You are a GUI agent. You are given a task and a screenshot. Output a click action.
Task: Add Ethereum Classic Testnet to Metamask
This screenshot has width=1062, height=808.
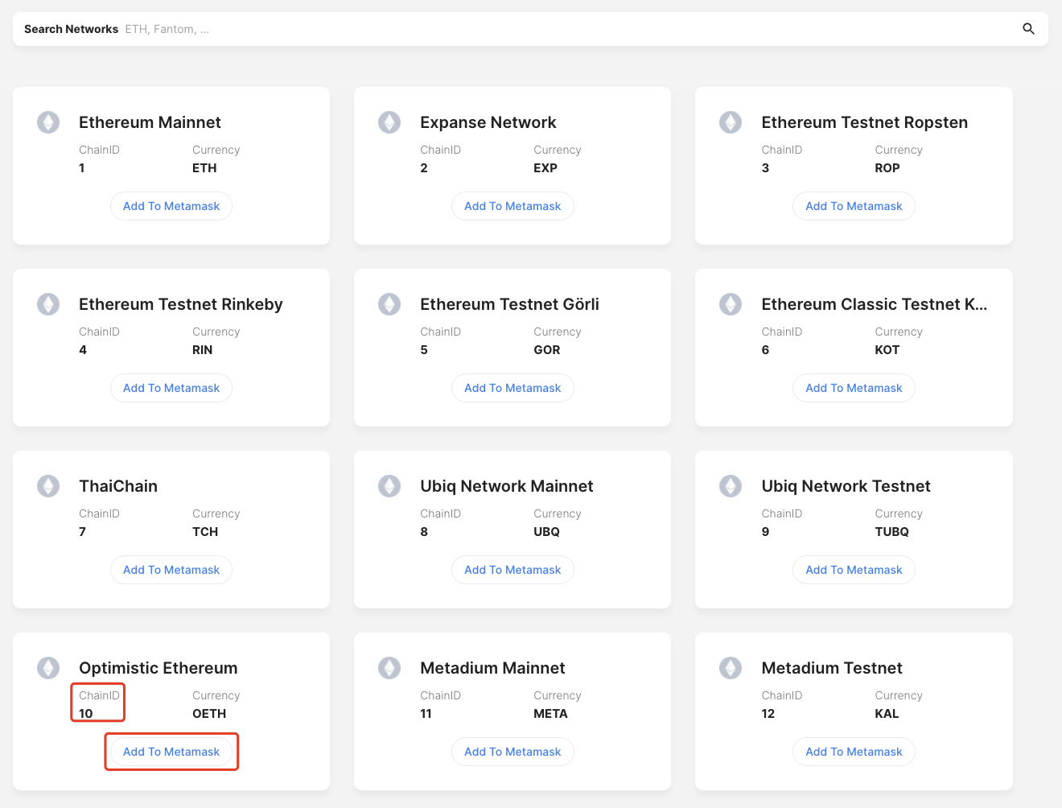854,388
